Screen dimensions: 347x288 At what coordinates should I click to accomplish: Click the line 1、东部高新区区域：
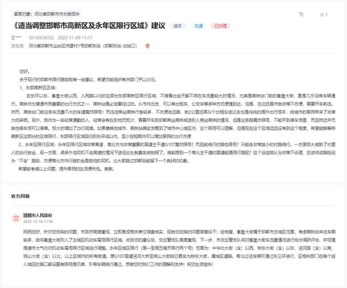click(38, 88)
